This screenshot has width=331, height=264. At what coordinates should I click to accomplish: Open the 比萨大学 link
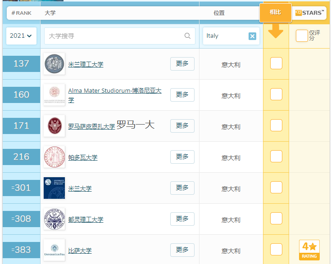pyautogui.click(x=80, y=251)
